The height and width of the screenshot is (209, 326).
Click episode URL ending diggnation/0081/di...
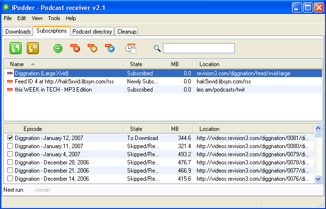(253, 138)
